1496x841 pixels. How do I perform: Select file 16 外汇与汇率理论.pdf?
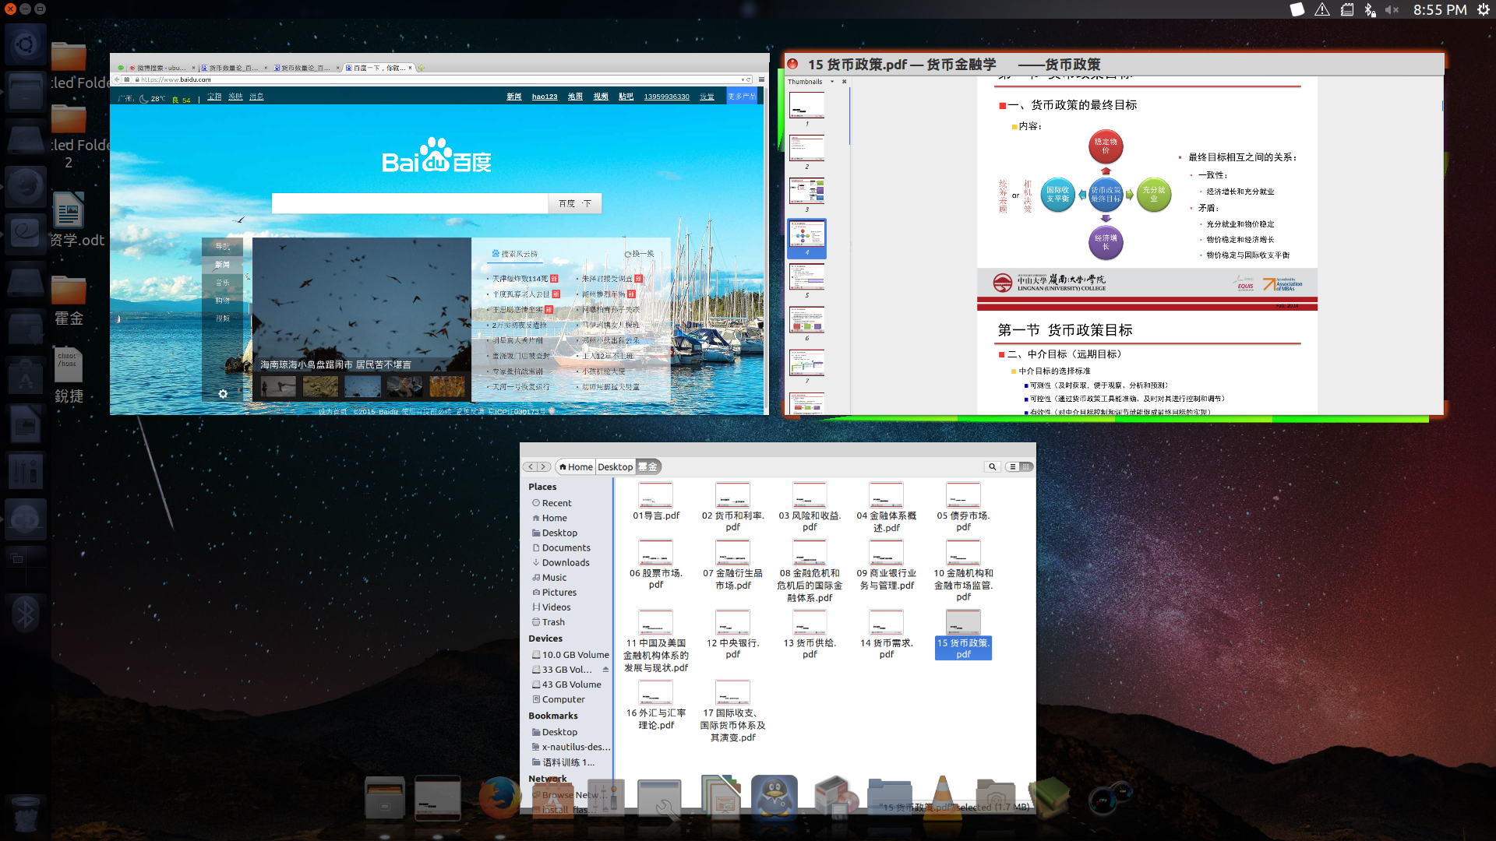(x=655, y=706)
